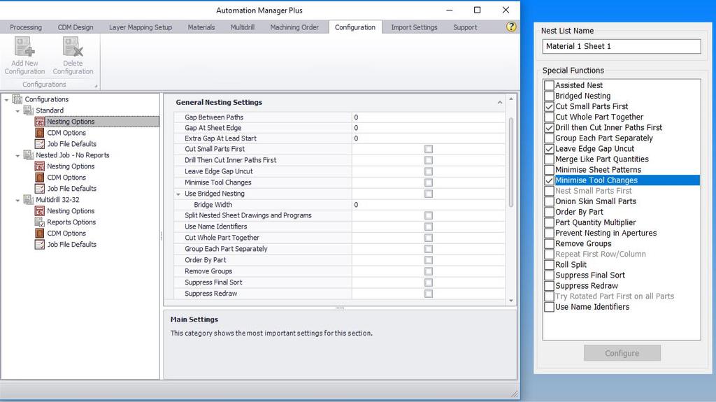Uncheck Cut Small Parts First special function
716x402 pixels.
(550, 106)
